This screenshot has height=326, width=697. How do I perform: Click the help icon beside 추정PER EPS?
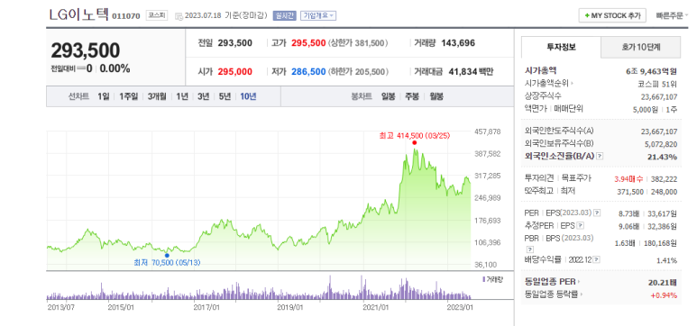[581, 226]
